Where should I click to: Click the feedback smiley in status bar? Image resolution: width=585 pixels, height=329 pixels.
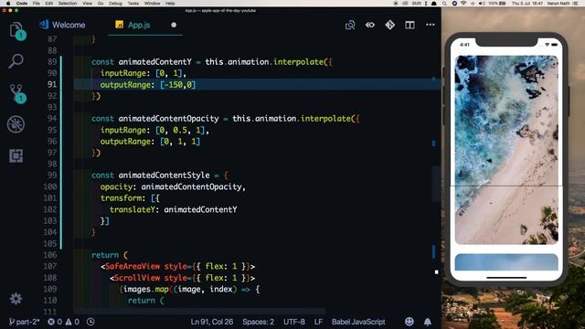(409, 322)
